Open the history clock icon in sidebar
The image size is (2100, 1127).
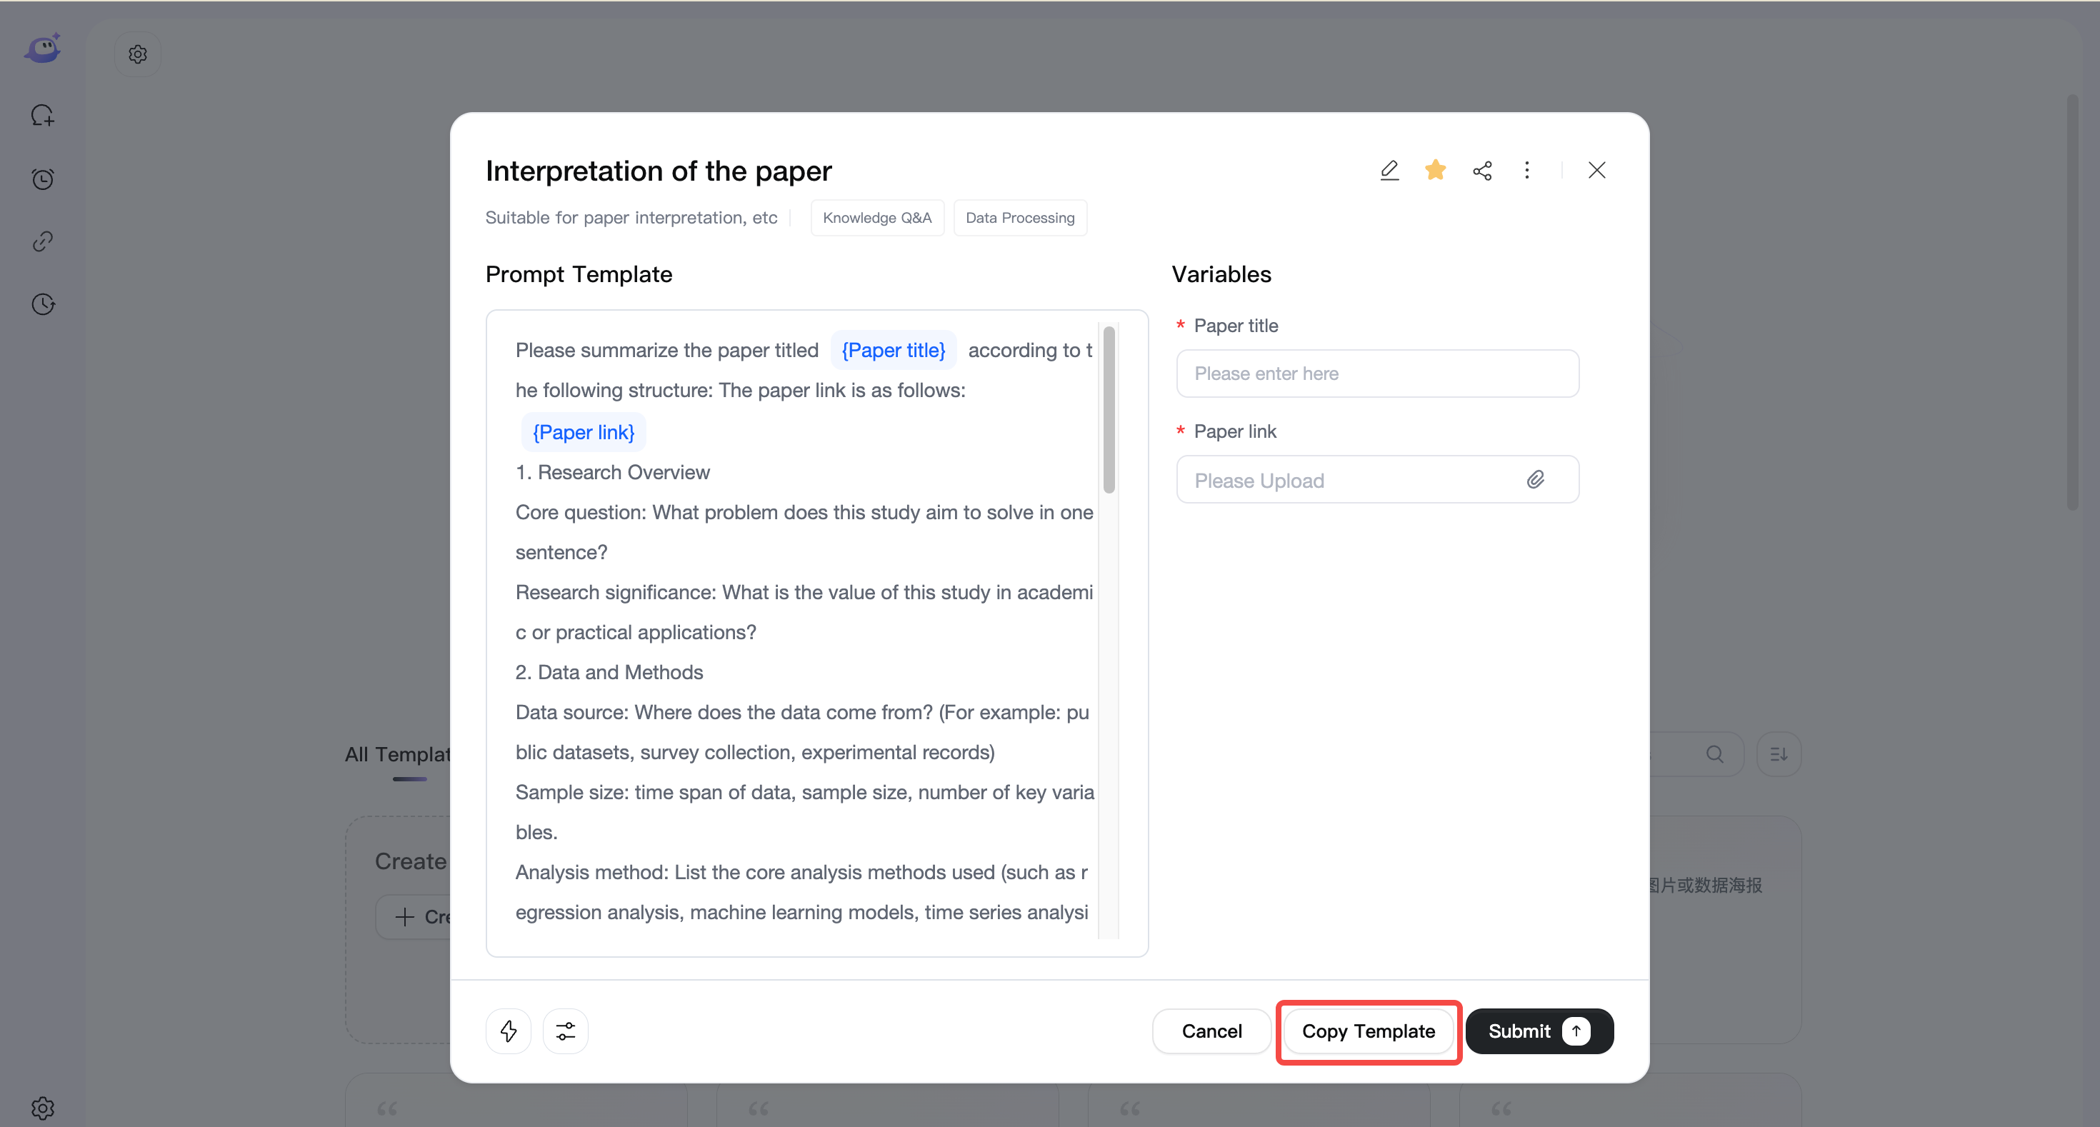[42, 304]
